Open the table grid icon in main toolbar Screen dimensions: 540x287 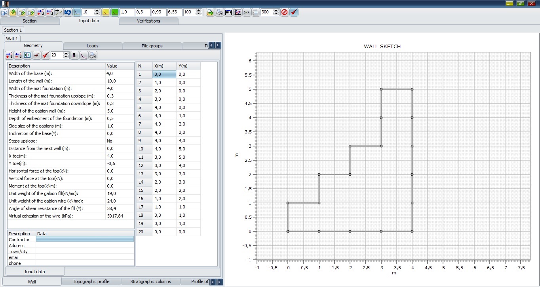[228, 12]
